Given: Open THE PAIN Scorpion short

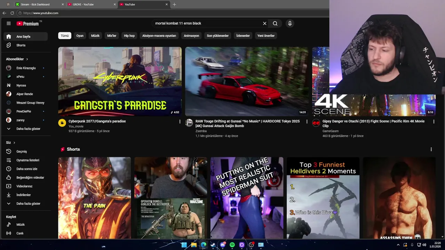Looking at the screenshot, I should (95, 198).
